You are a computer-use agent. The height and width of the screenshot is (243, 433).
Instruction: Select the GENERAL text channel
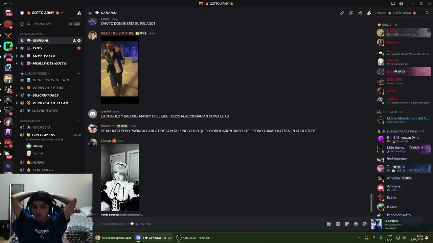[x=50, y=40]
